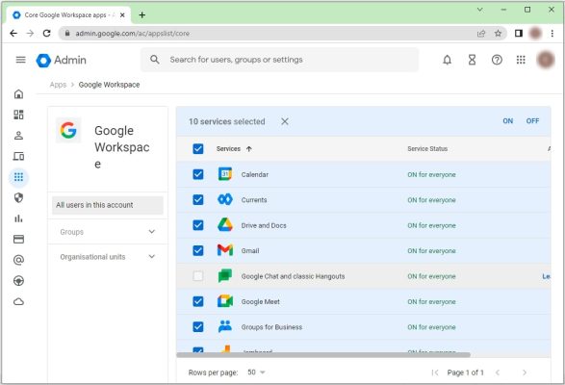The height and width of the screenshot is (385, 565).
Task: Clear selection with the X icon
Action: click(285, 121)
